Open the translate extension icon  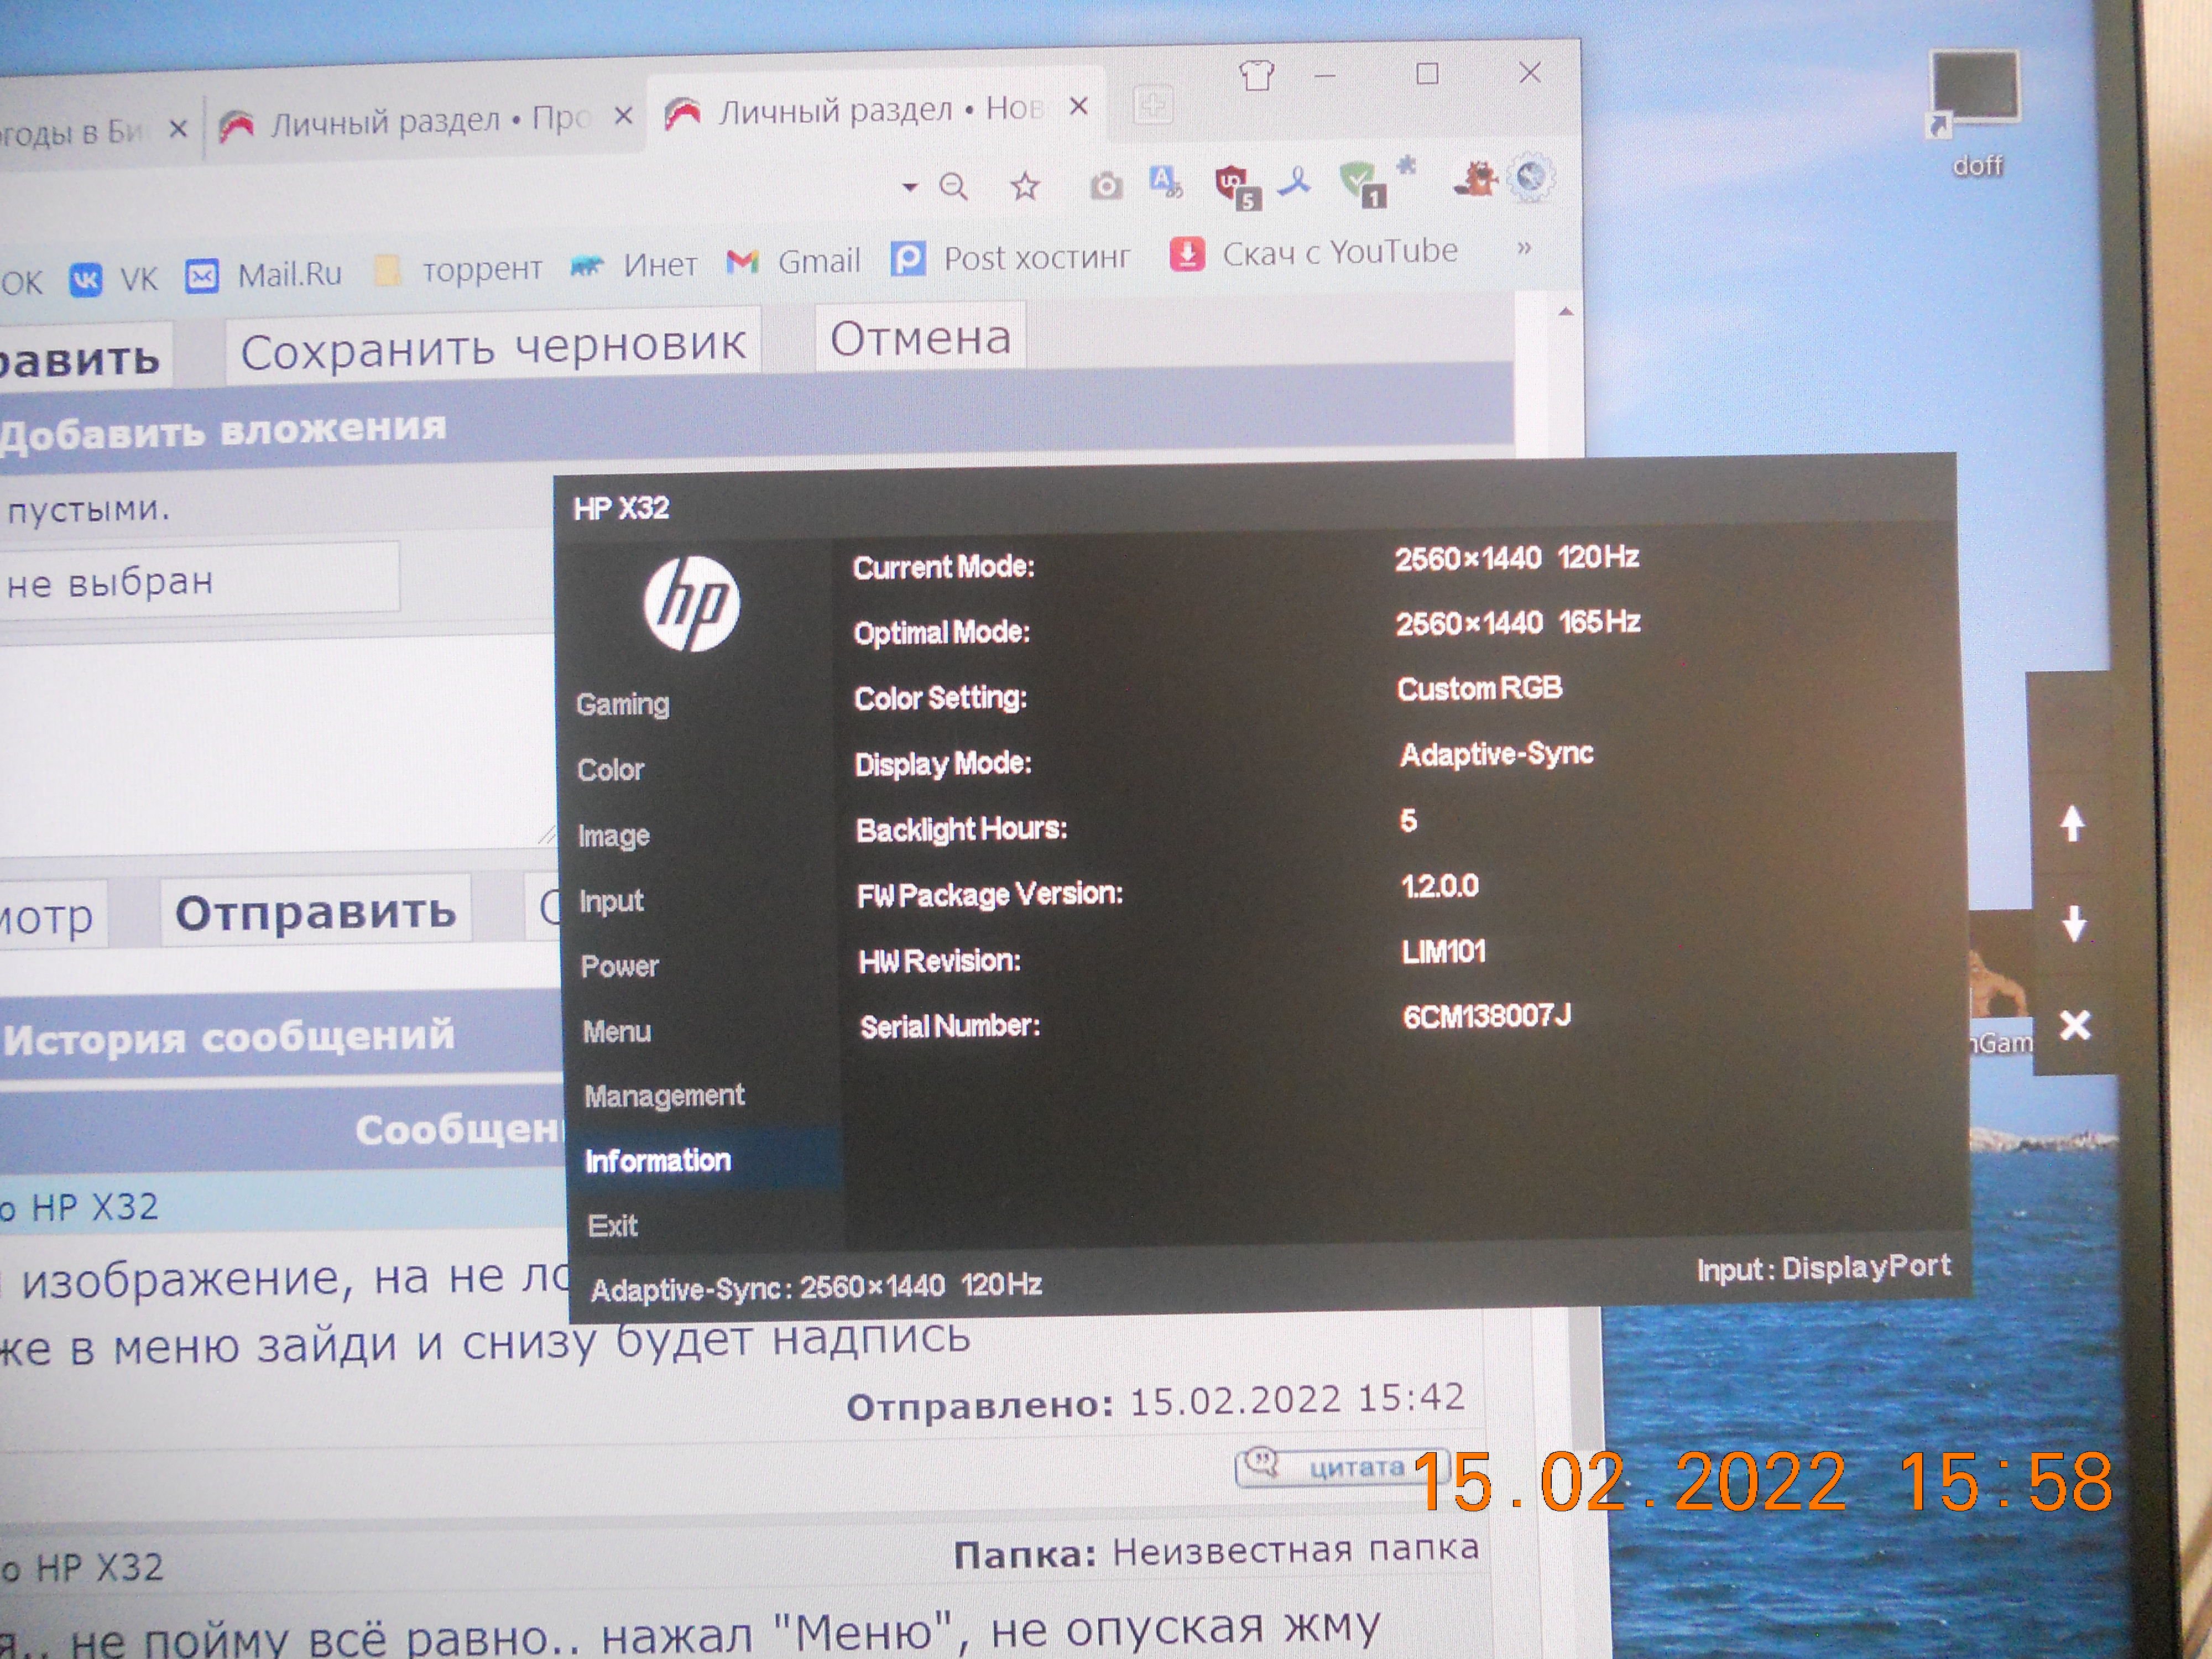[x=1166, y=183]
